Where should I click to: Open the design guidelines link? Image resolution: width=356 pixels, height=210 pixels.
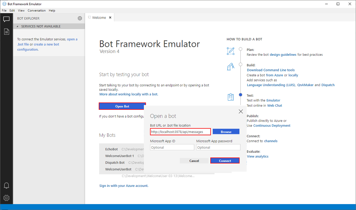[x=283, y=55]
